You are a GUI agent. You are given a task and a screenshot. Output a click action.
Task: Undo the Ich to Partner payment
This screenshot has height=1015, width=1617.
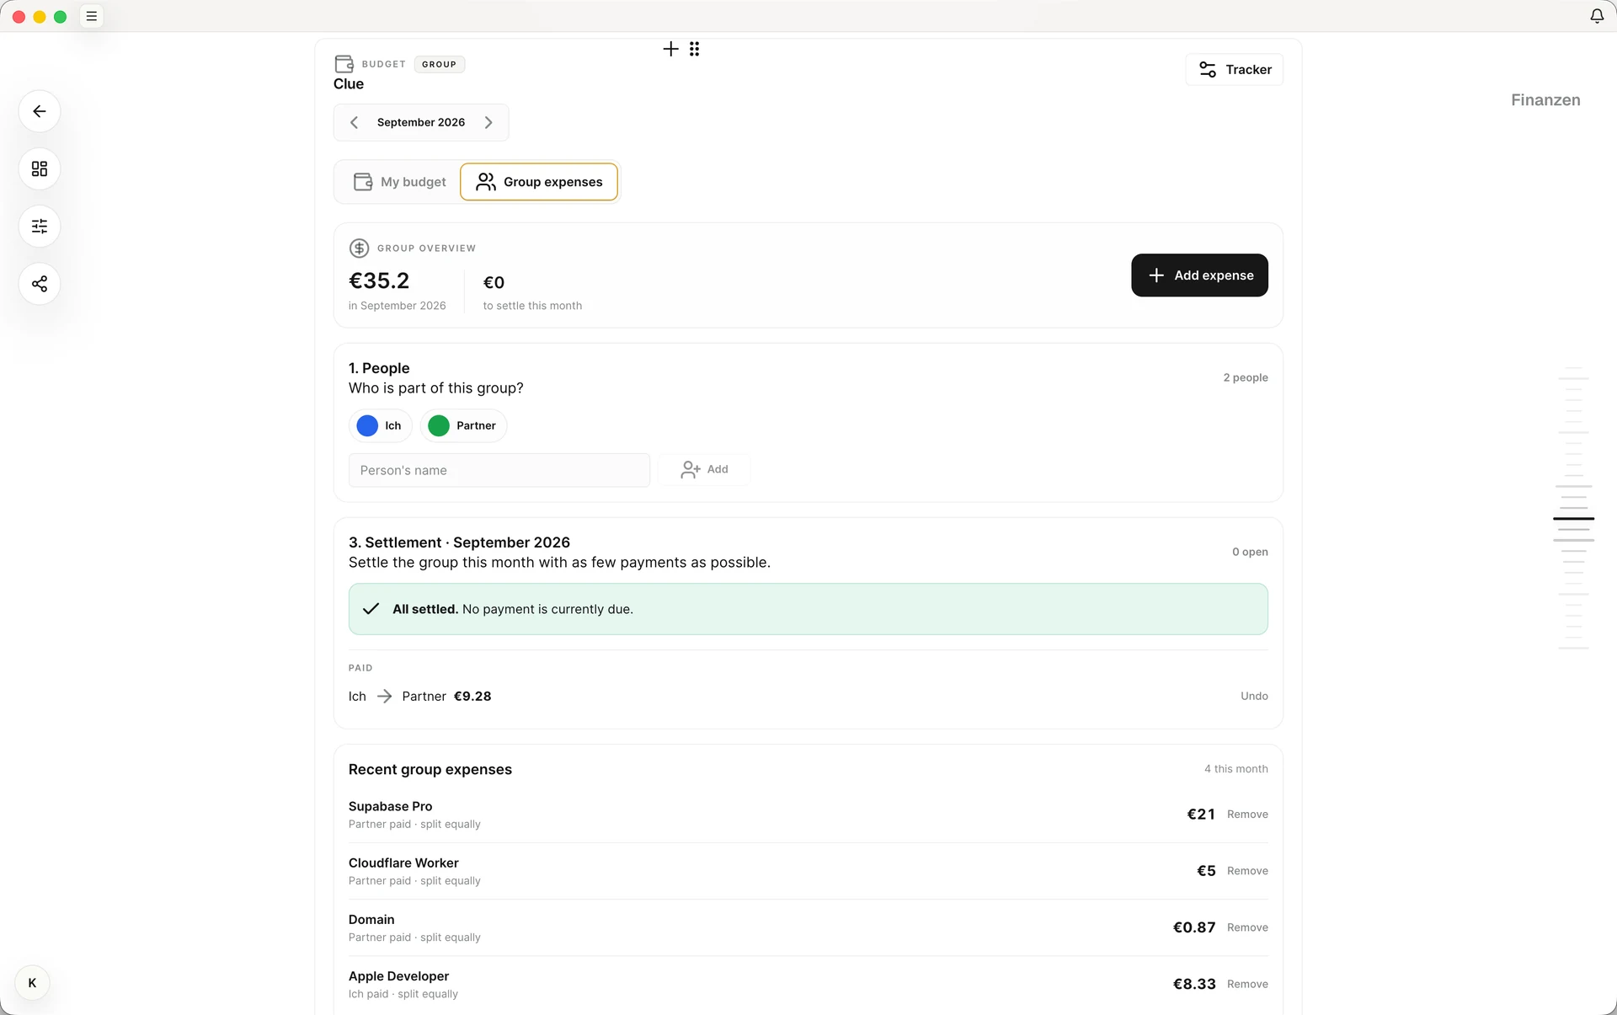pos(1254,696)
